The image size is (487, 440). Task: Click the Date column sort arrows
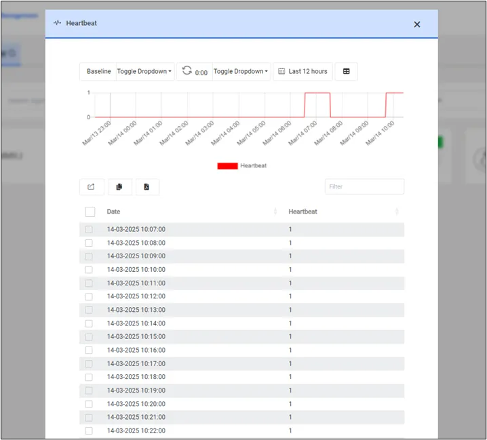[275, 212]
